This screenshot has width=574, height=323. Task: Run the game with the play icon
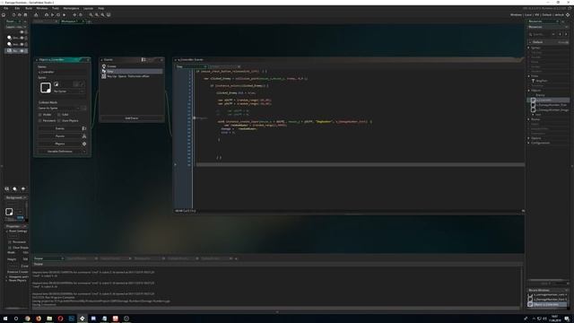(x=52, y=15)
